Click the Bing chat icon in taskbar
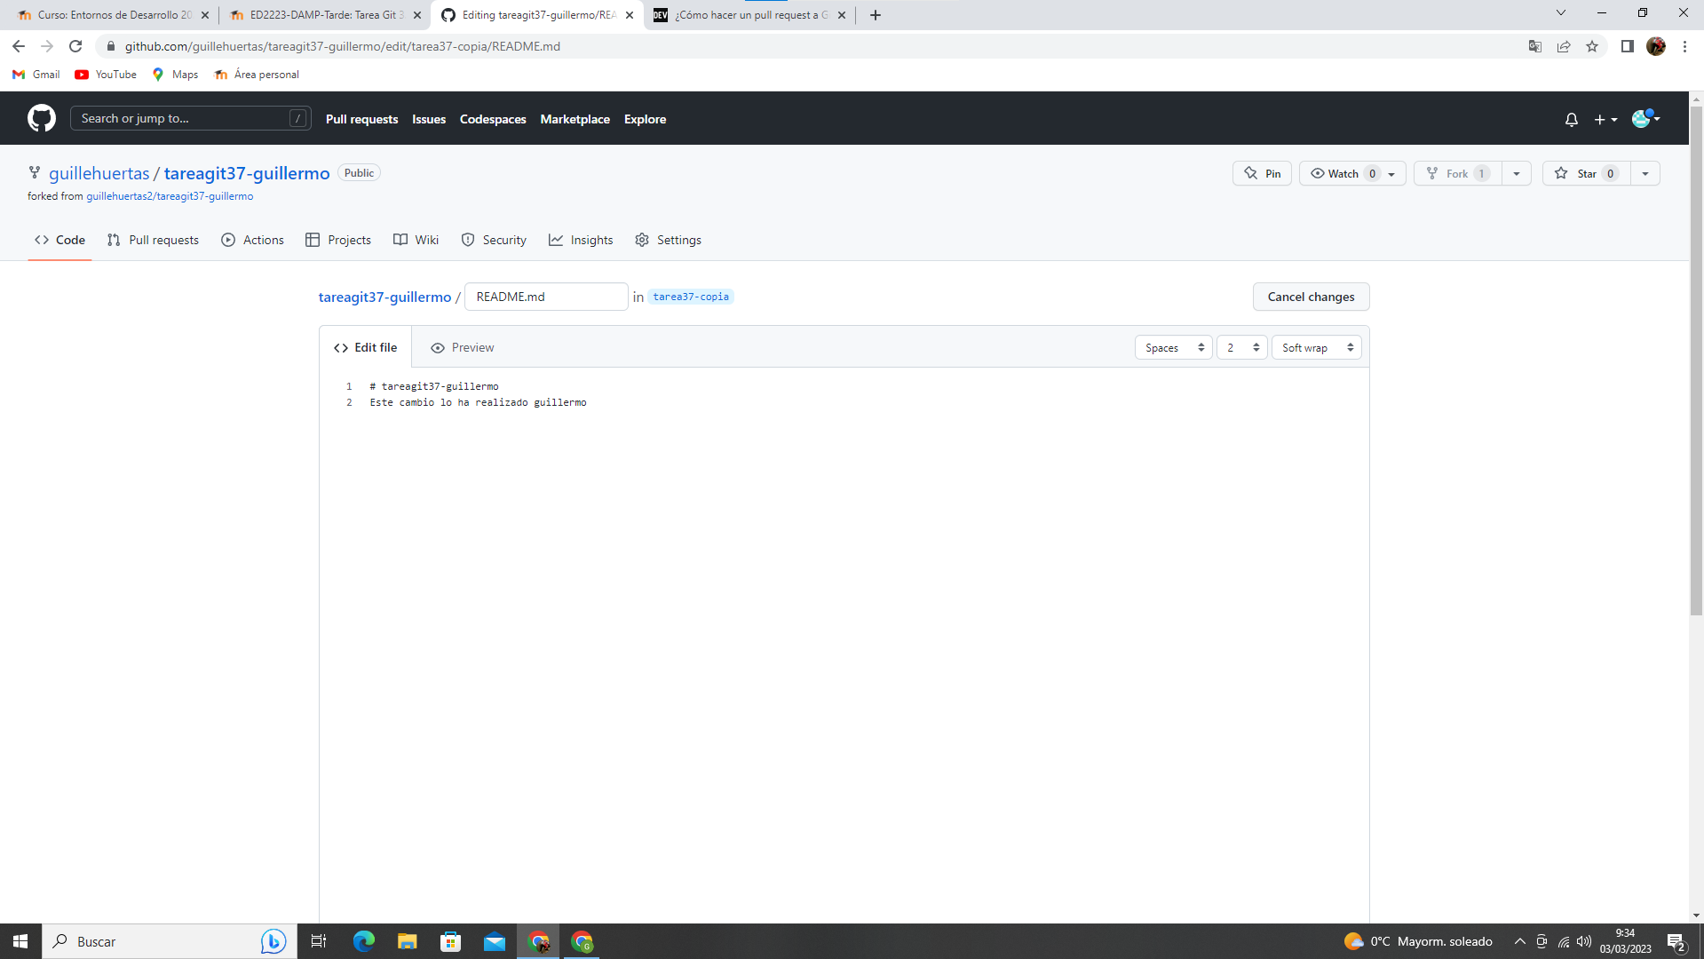Screen dimensions: 1704x959 [273, 941]
